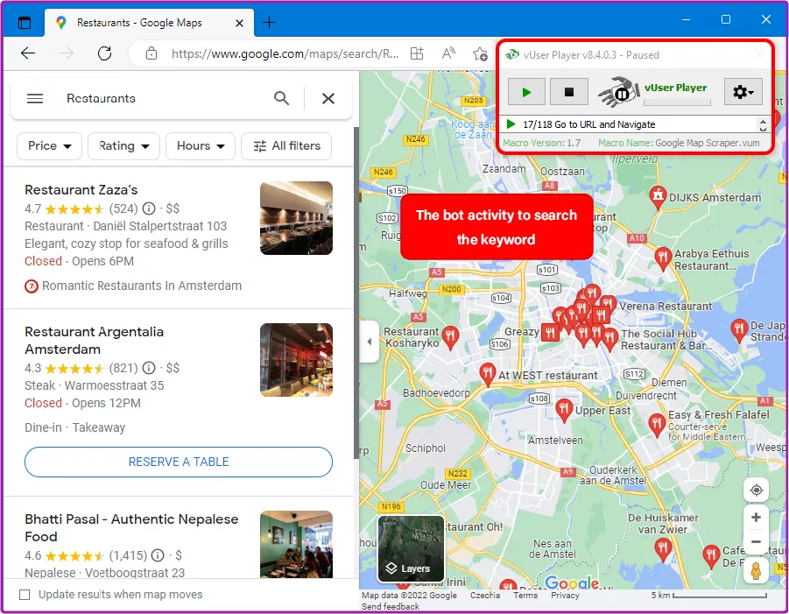
Task: Click the Upper East map pin
Action: coord(564,411)
